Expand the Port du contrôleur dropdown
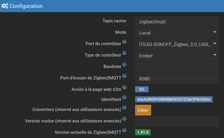The height and width of the screenshot is (138, 224). [x=176, y=44]
